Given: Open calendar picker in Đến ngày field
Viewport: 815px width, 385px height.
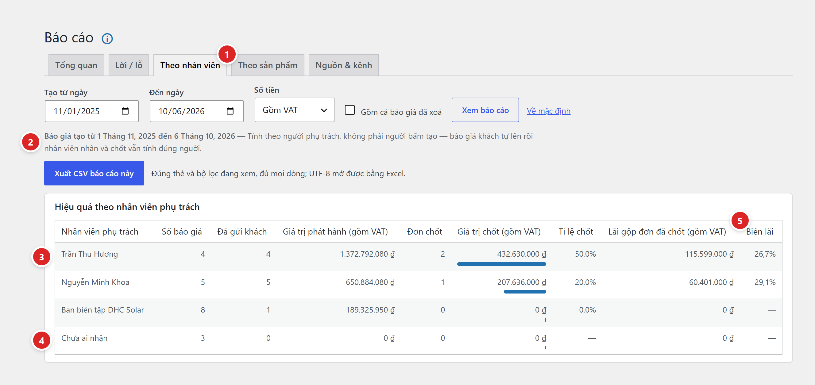Looking at the screenshot, I should (x=230, y=111).
